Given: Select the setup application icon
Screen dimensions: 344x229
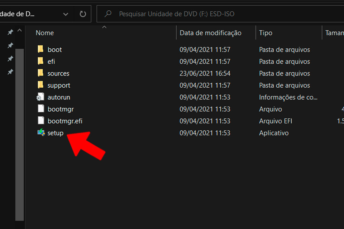Looking at the screenshot, I should pyautogui.click(x=41, y=132).
